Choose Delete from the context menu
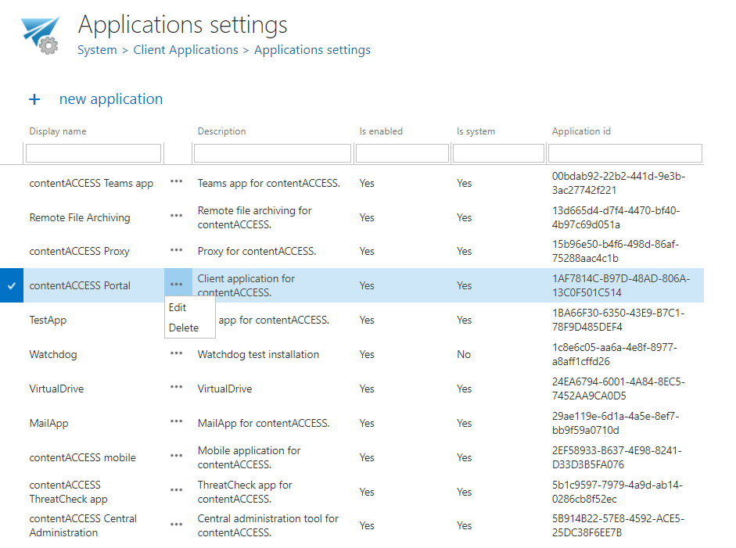 184,328
